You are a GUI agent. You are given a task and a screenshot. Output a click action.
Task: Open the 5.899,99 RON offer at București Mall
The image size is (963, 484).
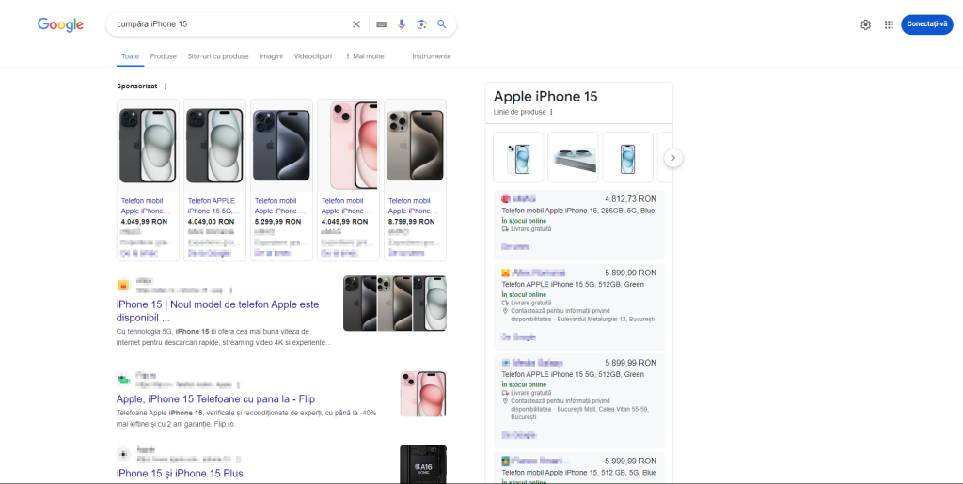pyautogui.click(x=578, y=401)
